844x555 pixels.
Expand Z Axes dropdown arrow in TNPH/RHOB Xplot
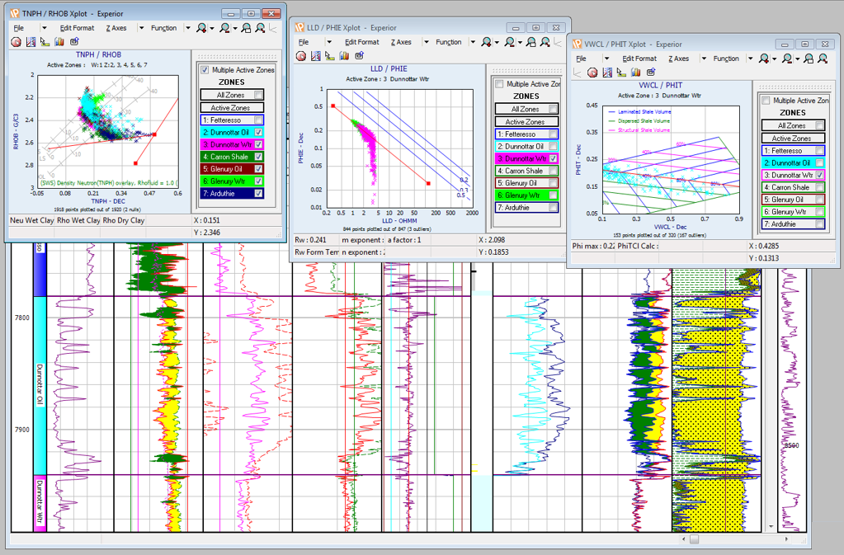tap(141, 28)
